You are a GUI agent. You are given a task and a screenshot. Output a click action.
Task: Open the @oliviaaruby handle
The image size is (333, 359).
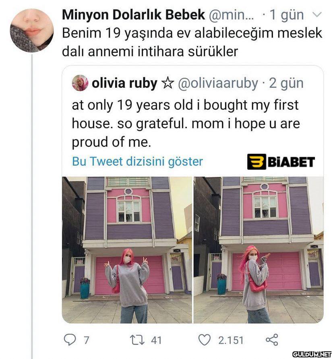click(218, 83)
